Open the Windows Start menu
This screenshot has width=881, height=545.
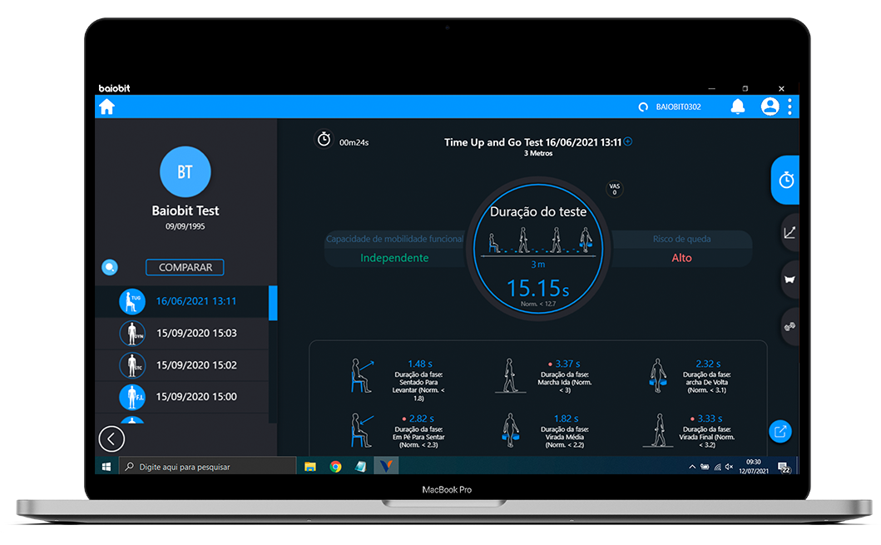point(106,466)
